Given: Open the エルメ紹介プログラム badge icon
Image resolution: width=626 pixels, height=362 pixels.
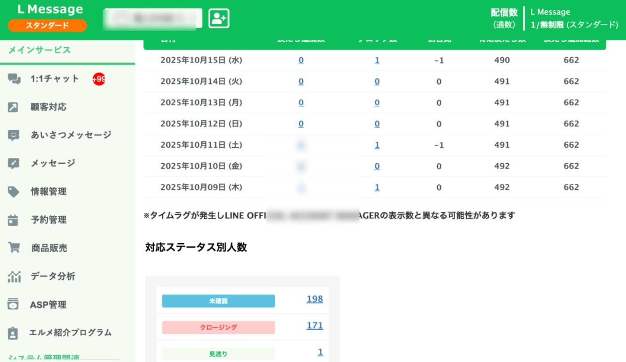Looking at the screenshot, I should tap(13, 333).
